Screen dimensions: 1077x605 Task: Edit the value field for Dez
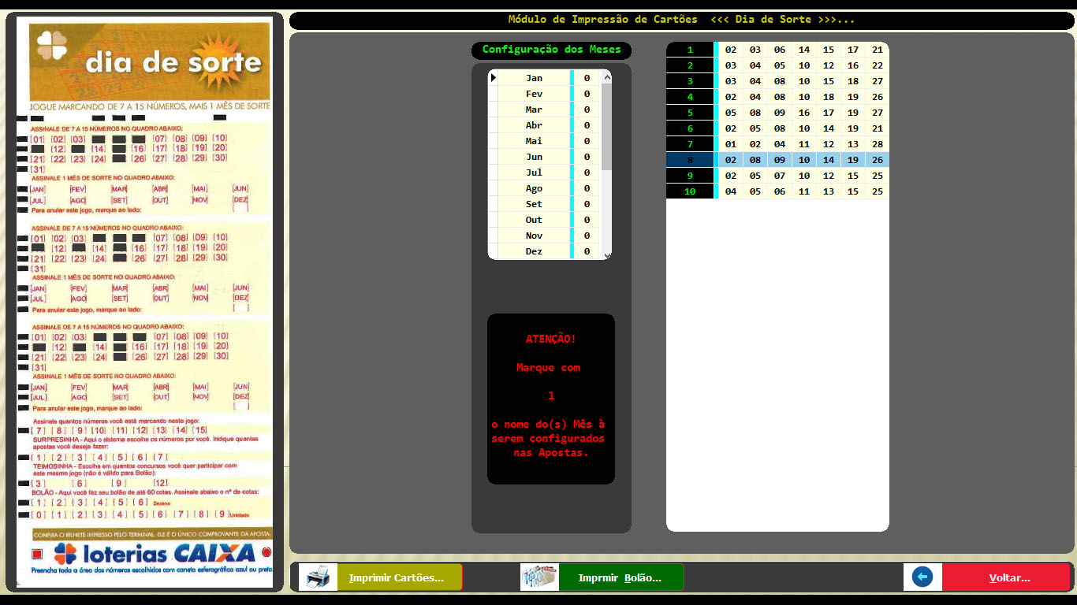[x=587, y=251]
